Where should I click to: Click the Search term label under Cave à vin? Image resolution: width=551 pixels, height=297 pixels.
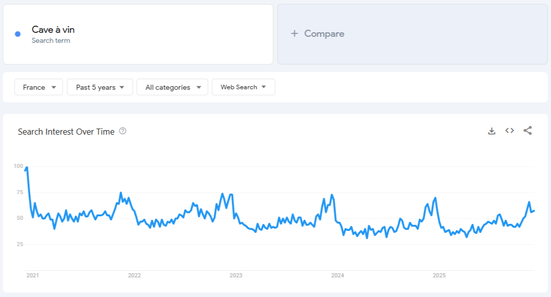tap(51, 41)
